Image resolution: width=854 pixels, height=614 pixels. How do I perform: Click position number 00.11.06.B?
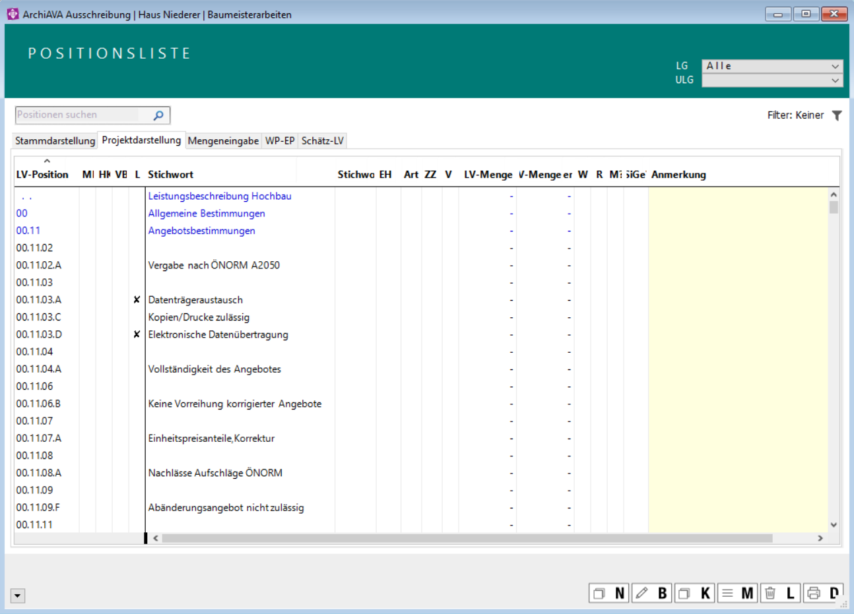pyautogui.click(x=38, y=404)
